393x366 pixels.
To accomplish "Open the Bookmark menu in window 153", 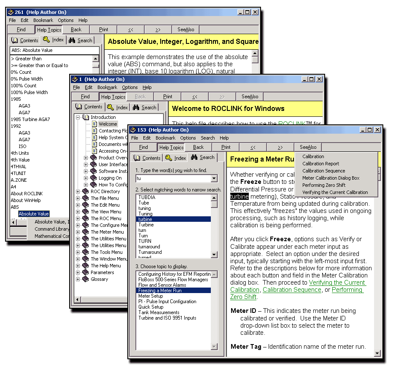I will click(165, 138).
